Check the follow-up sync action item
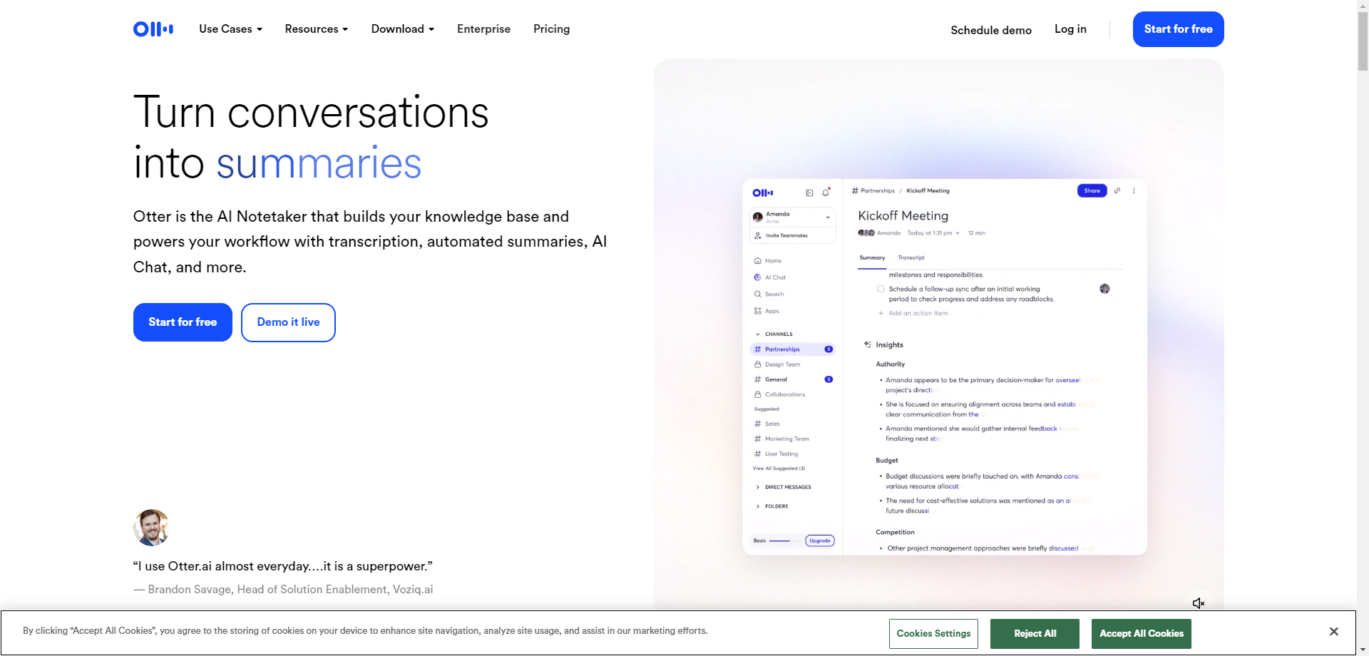This screenshot has height=656, width=1369. (x=881, y=289)
